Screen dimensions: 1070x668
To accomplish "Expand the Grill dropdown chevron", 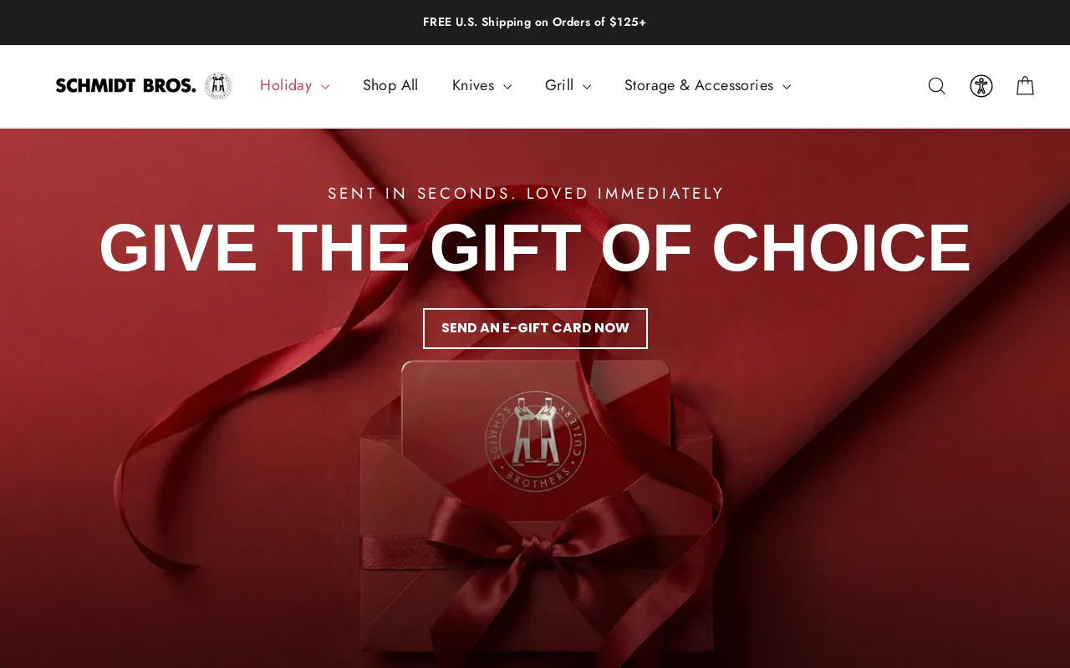I will point(587,87).
